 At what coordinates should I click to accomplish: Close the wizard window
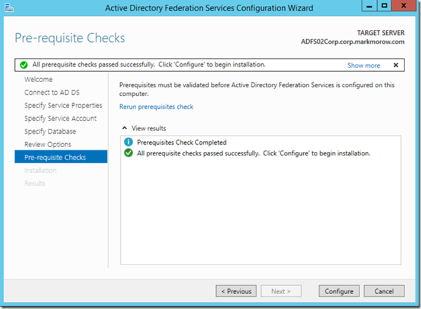click(404, 5)
